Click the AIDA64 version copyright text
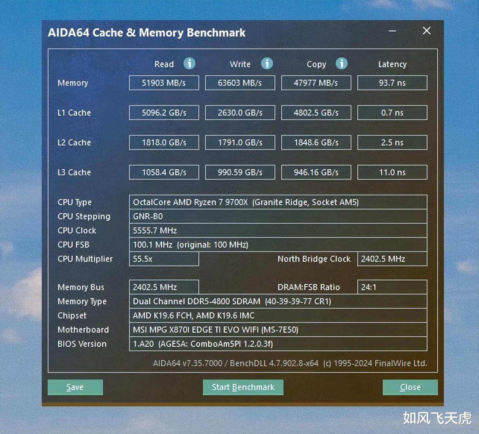The image size is (479, 434). 290,363
